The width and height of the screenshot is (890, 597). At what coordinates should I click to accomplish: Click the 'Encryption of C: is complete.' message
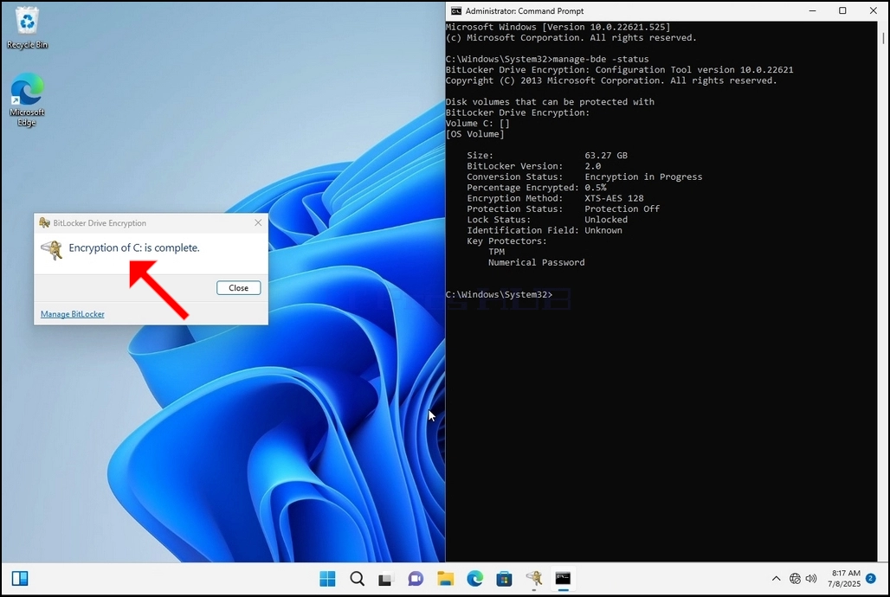134,248
